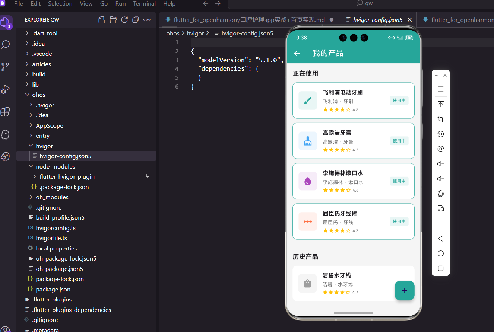Click the emulator volume up icon
The image size is (494, 332).
[x=441, y=164]
